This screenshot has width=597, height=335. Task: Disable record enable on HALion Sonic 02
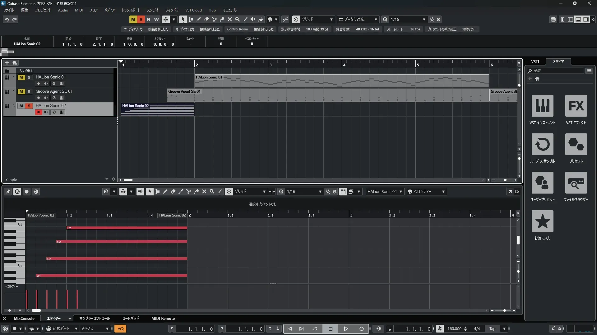(38, 112)
